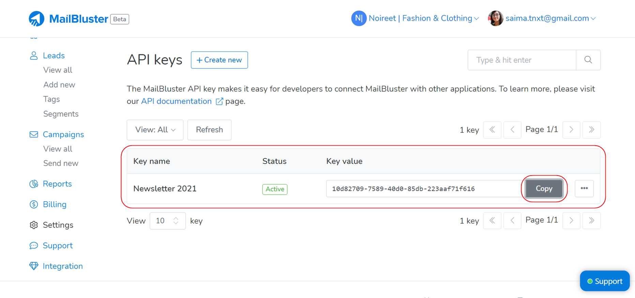Open the floating Support chat button
Image resolution: width=635 pixels, height=298 pixels.
tap(605, 281)
